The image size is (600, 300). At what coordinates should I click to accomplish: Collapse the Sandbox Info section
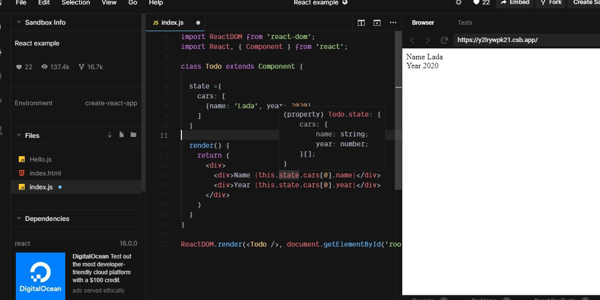19,22
